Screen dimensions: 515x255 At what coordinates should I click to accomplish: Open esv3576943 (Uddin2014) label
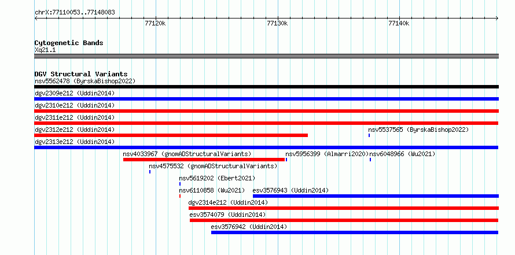(290, 190)
